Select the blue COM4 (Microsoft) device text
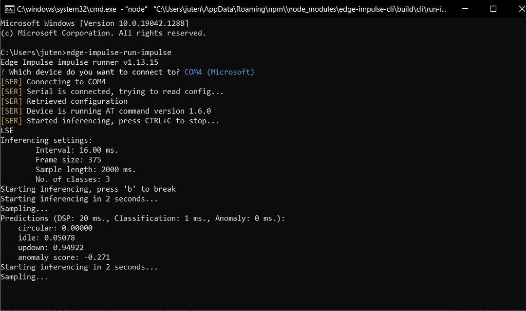Screen dimensions: 526x311 (x=219, y=71)
